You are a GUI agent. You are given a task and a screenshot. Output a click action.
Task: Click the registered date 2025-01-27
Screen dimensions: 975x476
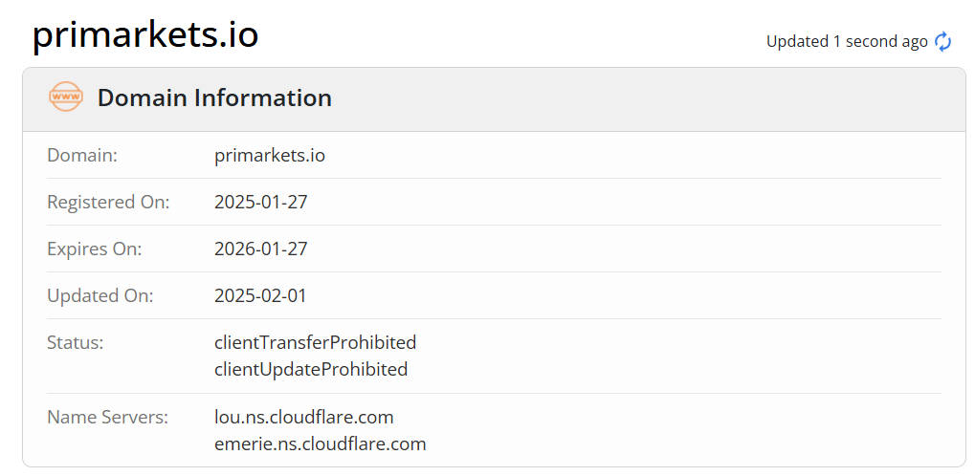(260, 202)
